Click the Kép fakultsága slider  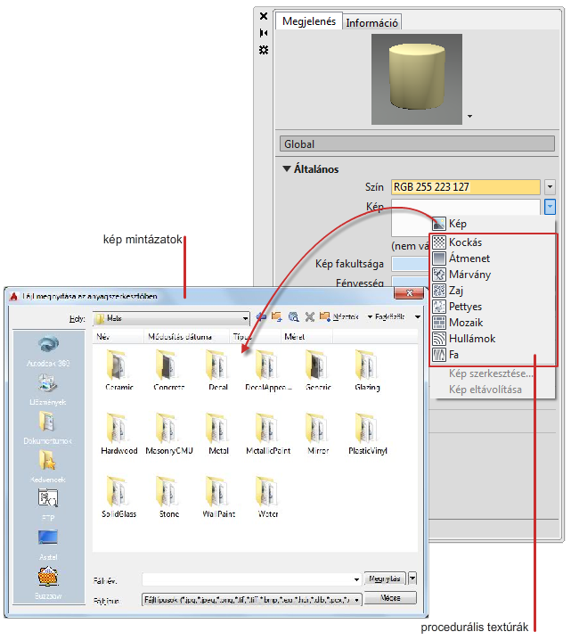coord(412,264)
